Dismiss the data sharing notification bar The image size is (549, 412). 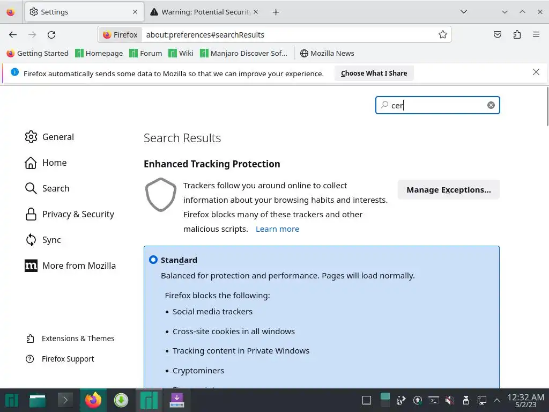click(536, 72)
